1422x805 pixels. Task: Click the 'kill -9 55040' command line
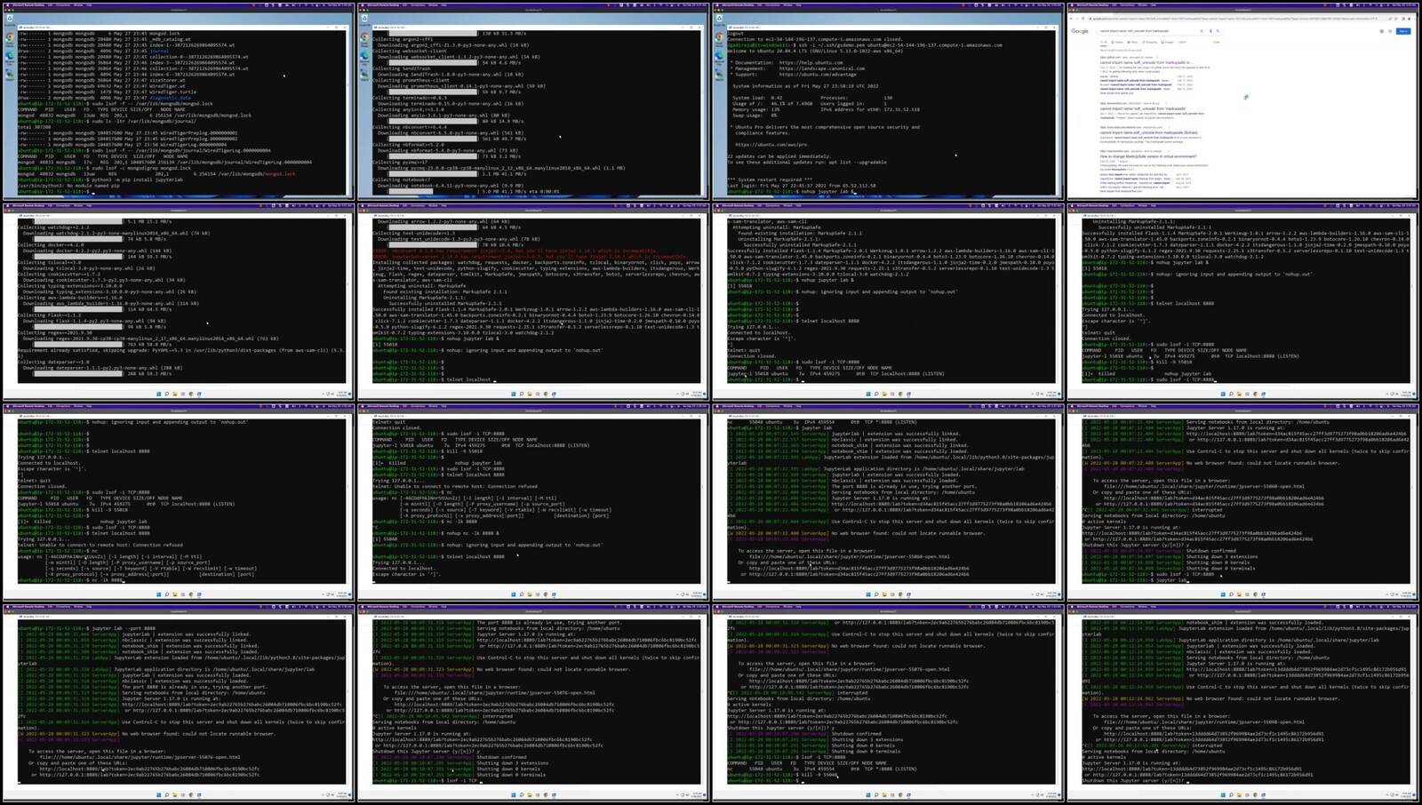(x=782, y=774)
